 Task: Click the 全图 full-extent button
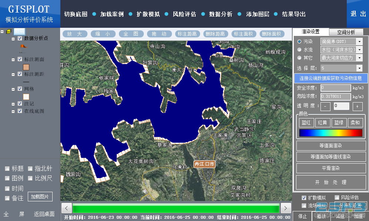coord(131,34)
